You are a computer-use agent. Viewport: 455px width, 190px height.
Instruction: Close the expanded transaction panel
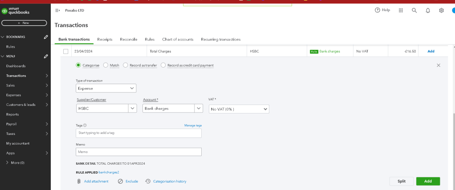439,65
